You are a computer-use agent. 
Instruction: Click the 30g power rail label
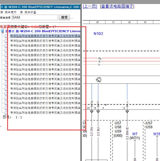tap(100, 58)
